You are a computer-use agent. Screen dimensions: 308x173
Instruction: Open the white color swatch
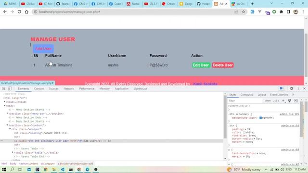244,133
